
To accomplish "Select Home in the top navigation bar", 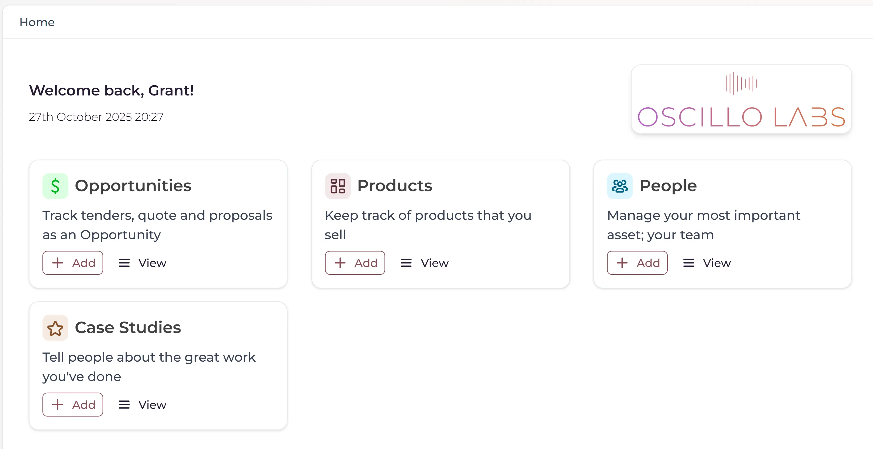I will [37, 22].
